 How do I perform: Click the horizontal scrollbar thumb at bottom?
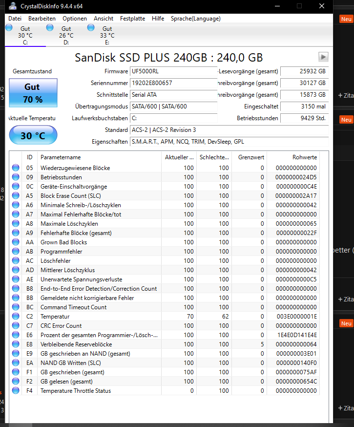click(21, 425)
